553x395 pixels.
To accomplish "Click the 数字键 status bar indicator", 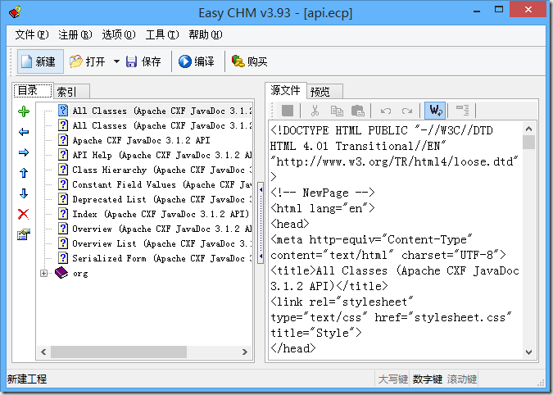I will (427, 379).
